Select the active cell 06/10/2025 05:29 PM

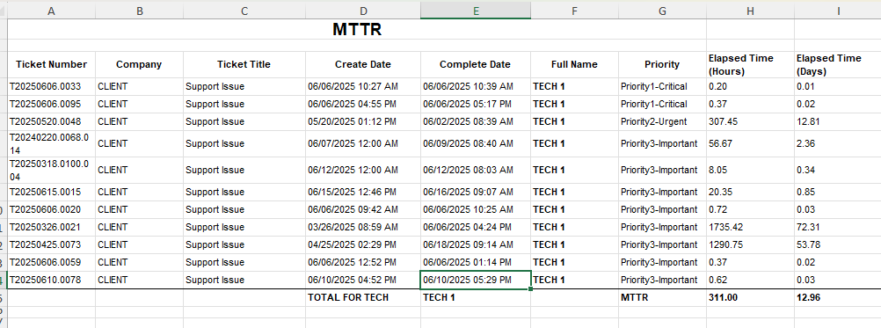(476, 280)
